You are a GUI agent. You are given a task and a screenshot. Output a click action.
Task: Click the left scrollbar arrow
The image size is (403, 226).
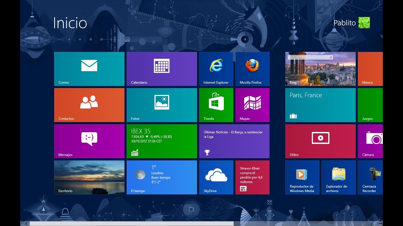[x=26, y=223]
